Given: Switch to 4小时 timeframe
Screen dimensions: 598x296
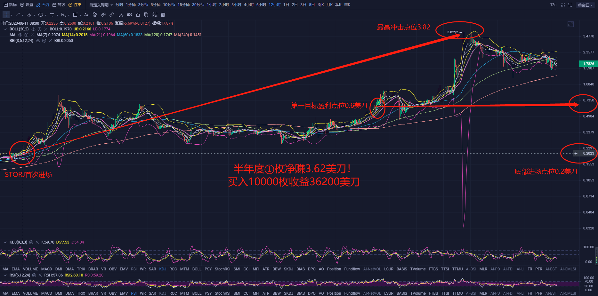Looking at the screenshot, I should click(249, 5).
